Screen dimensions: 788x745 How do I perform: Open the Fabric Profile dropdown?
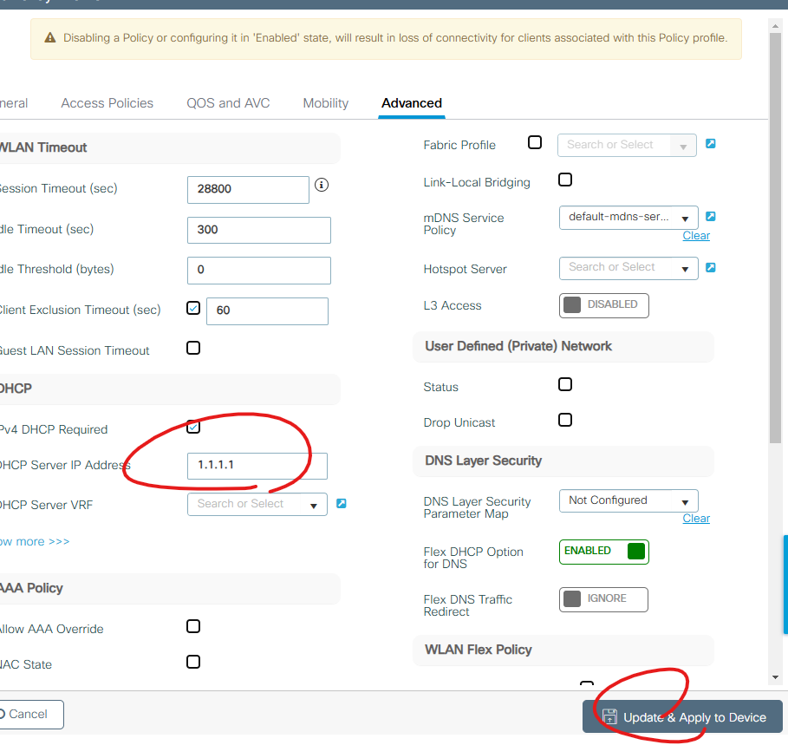pyautogui.click(x=627, y=145)
